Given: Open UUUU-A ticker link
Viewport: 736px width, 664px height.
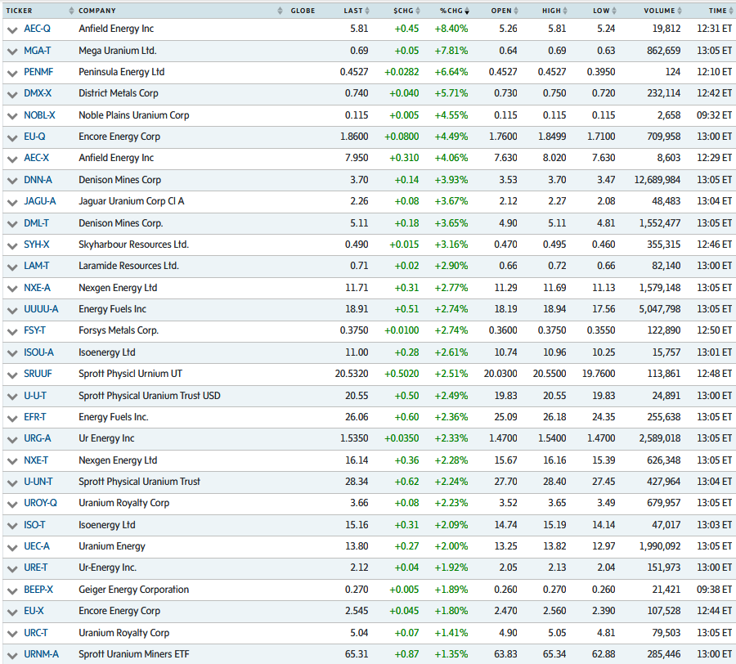Looking at the screenshot, I should [x=42, y=309].
